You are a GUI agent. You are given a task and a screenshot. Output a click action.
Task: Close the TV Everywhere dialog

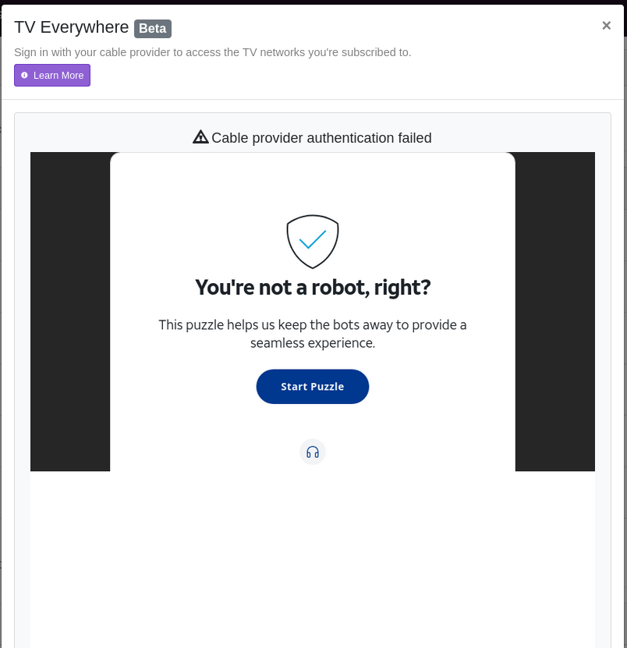click(x=606, y=26)
